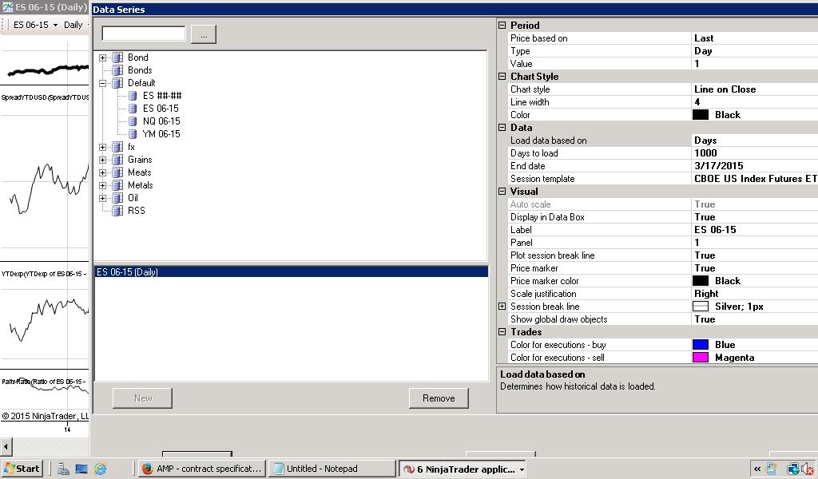Open the NinjaTrader applications taskbar group
Image resolution: width=818 pixels, height=479 pixels.
(463, 469)
